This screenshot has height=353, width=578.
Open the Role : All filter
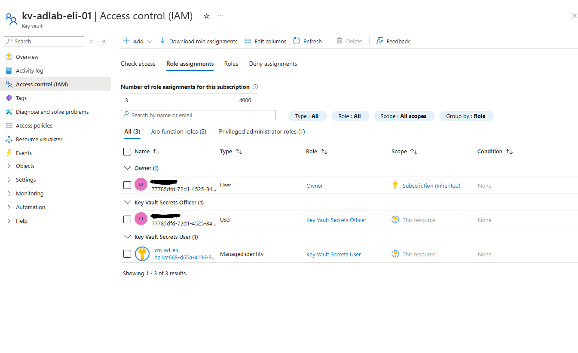click(x=350, y=116)
